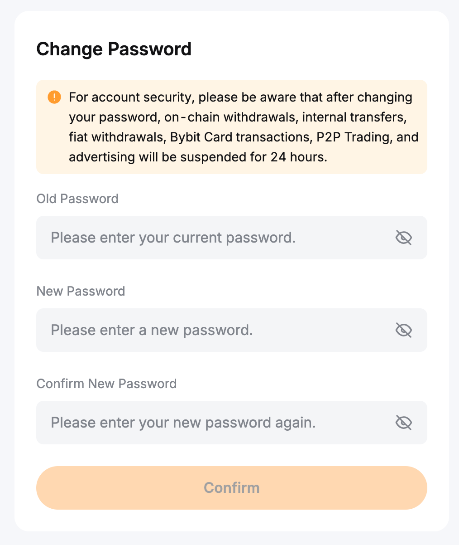Click the Confirm New Password label

106,384
